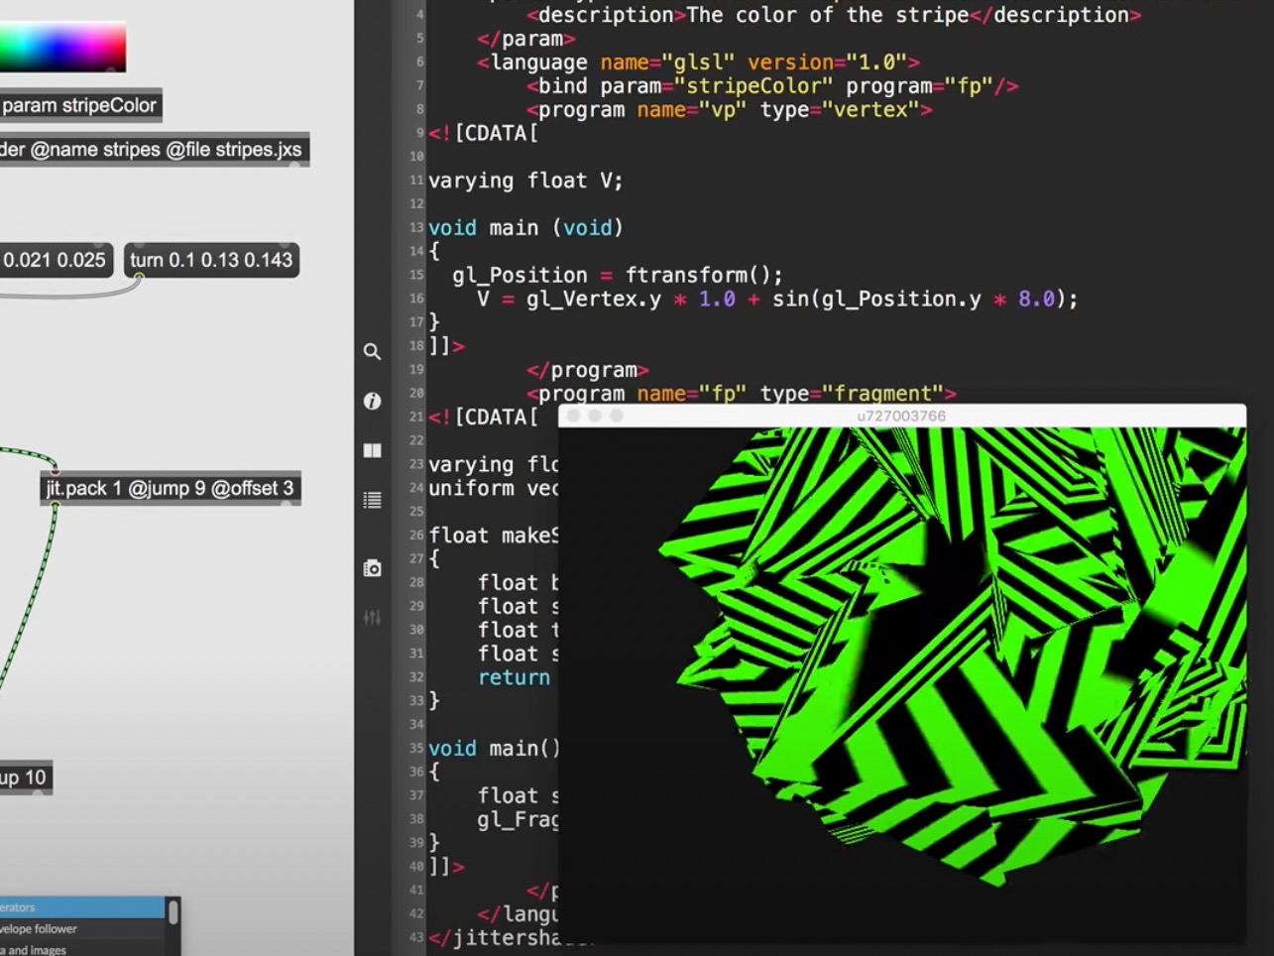Select the jit.pack 1 @jump 9 object
Viewport: 1274px width, 956px height.
pyautogui.click(x=170, y=489)
